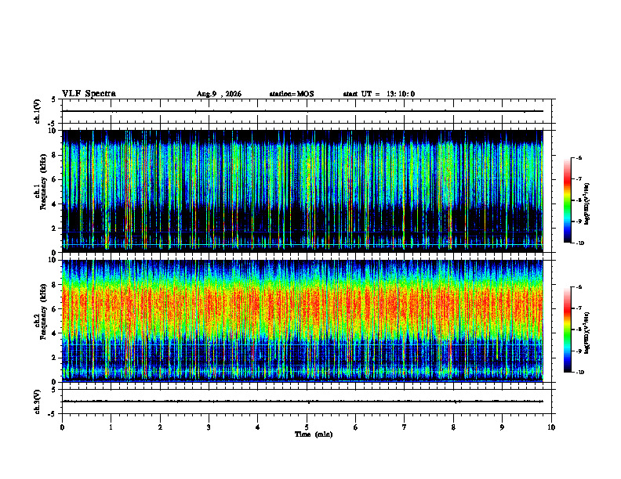
Task: Click time-axis tick label "2"
Action: [160, 427]
